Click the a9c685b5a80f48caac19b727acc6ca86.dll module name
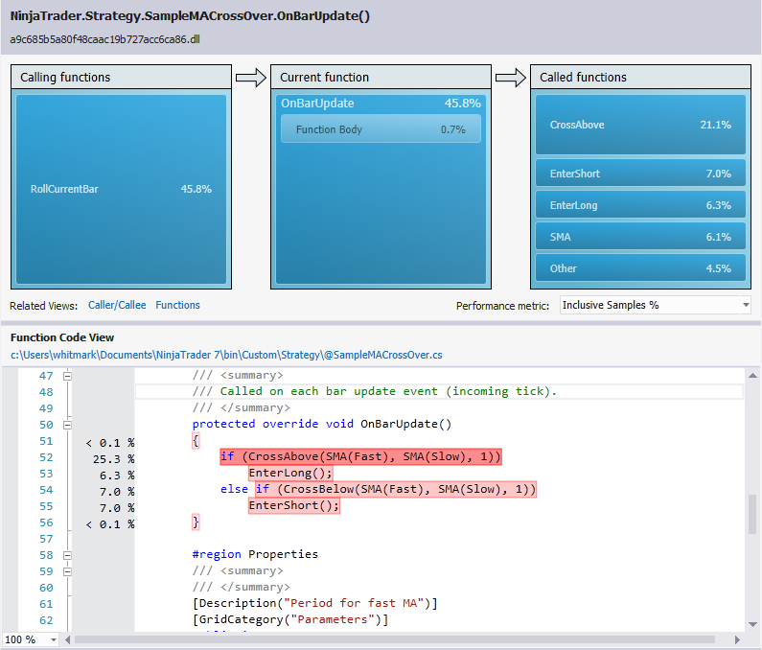This screenshot has height=650, width=762. click(105, 39)
